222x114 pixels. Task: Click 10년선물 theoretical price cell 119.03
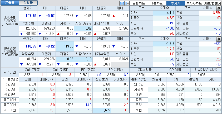[x=65, y=46]
